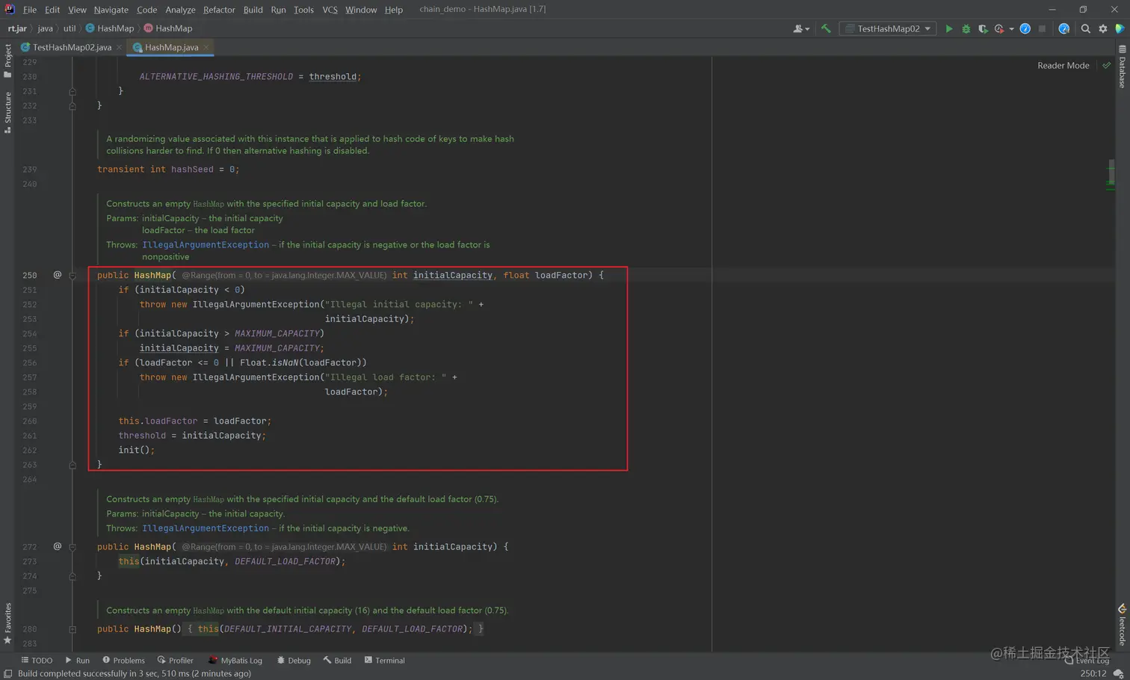Click DEFAULT_LOAD_FACTOR on line 273
The width and height of the screenshot is (1130, 680).
point(285,561)
